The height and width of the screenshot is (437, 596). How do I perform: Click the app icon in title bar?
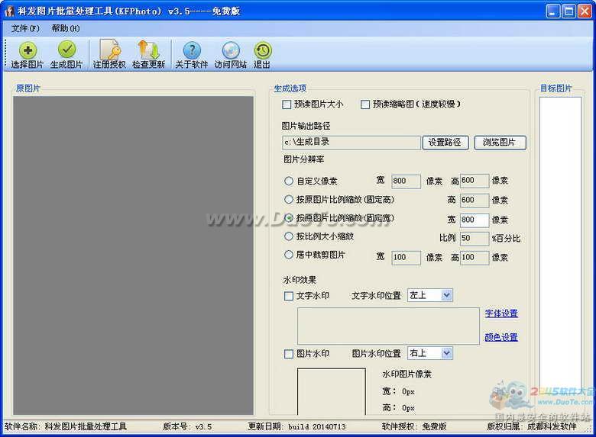click(x=8, y=11)
